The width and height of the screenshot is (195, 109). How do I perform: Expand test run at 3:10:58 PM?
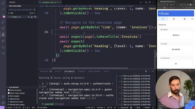pyautogui.click(x=119, y=93)
